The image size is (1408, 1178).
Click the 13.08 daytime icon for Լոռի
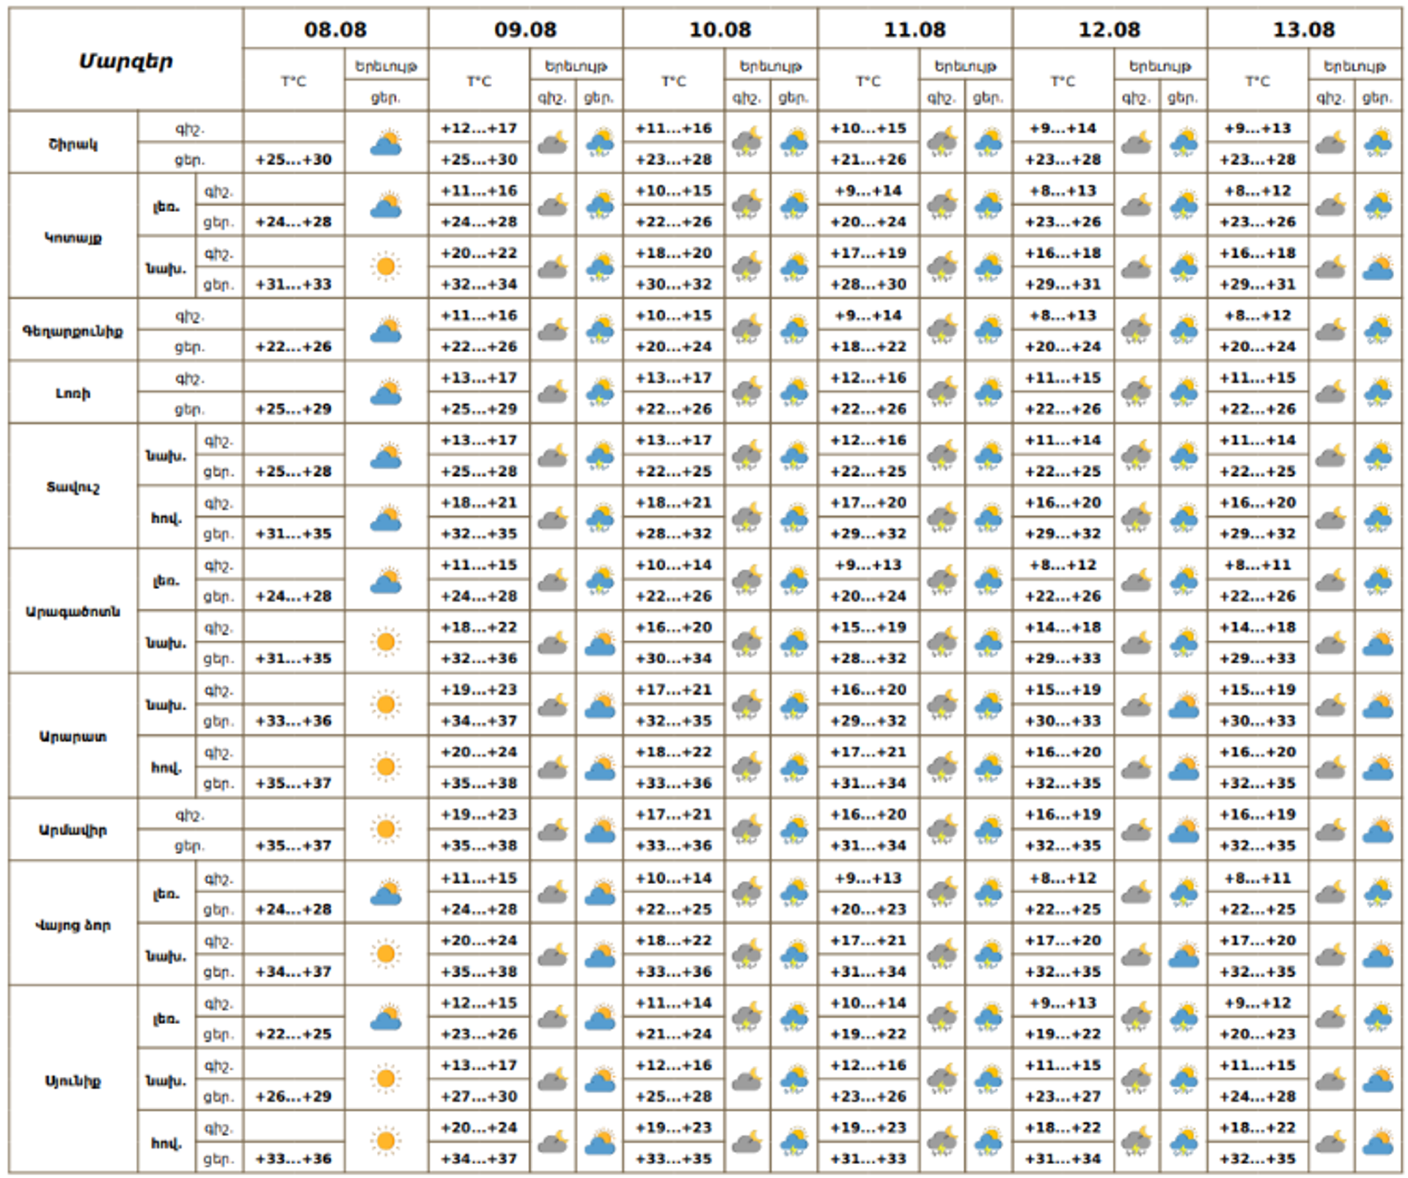click(1378, 392)
